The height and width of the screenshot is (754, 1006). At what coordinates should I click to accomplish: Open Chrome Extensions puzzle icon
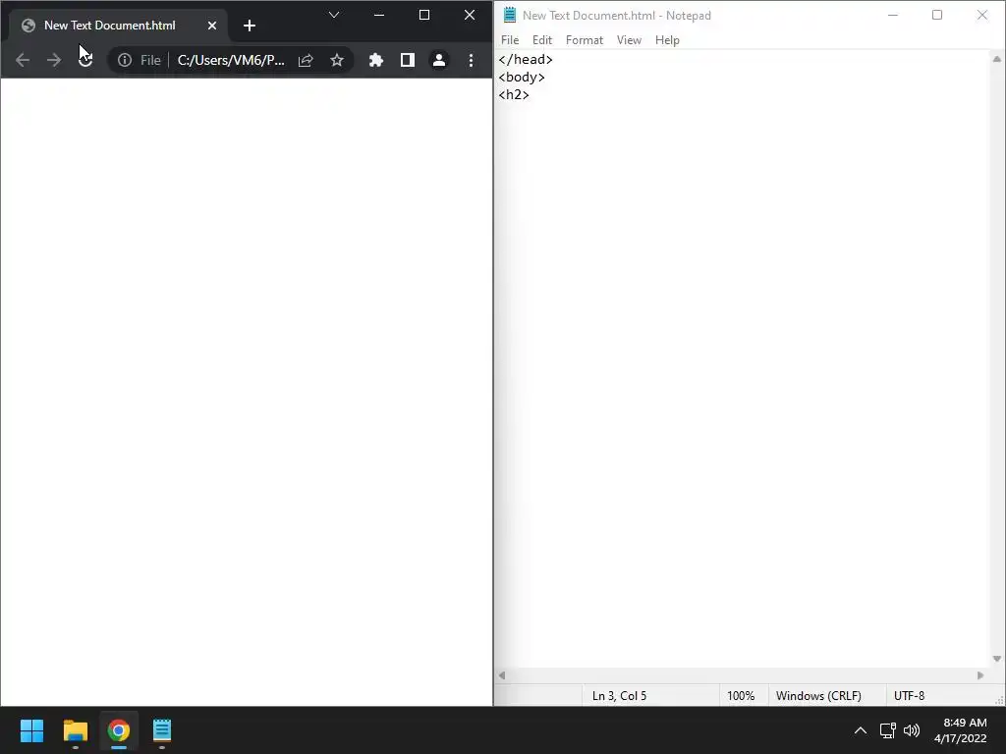[376, 60]
